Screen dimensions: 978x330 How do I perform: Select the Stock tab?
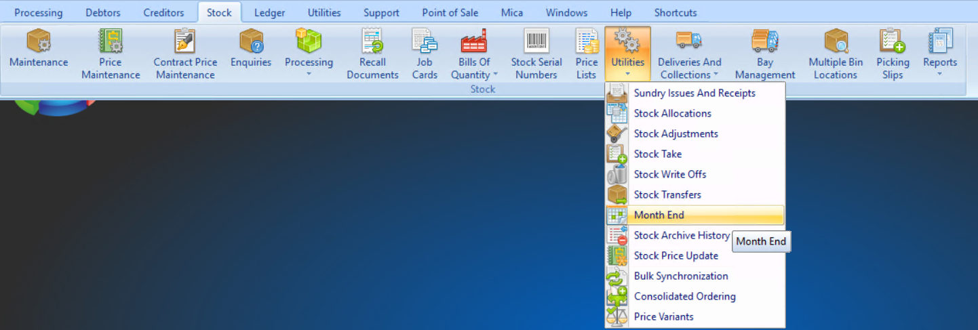220,12
